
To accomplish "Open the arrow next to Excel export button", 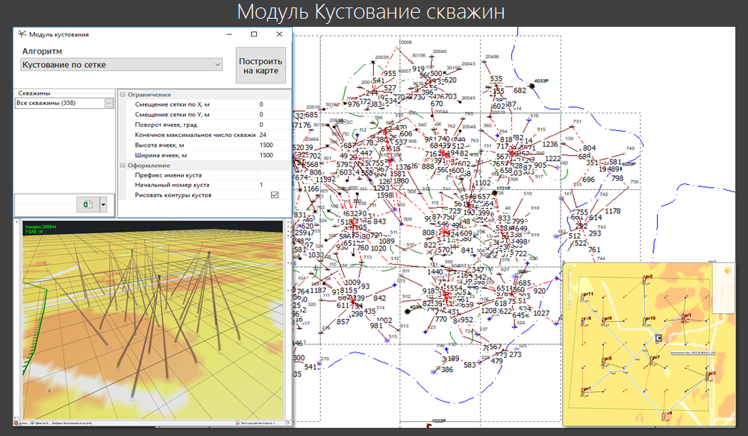I will (x=103, y=204).
